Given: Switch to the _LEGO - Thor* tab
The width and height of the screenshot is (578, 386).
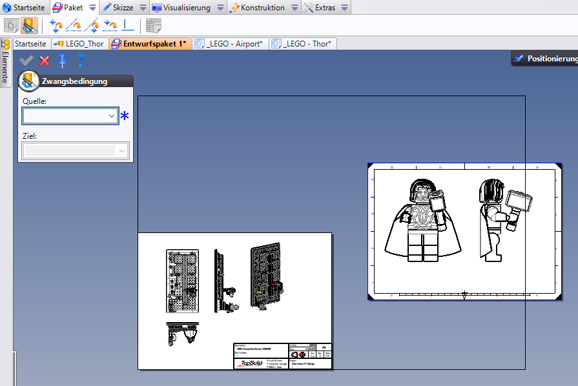Looking at the screenshot, I should click(302, 44).
